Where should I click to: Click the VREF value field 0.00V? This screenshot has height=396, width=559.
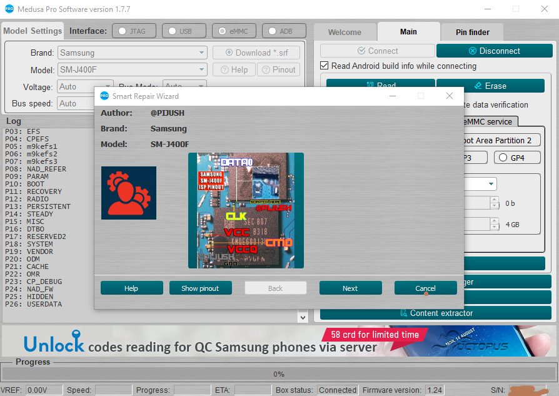pos(44,390)
